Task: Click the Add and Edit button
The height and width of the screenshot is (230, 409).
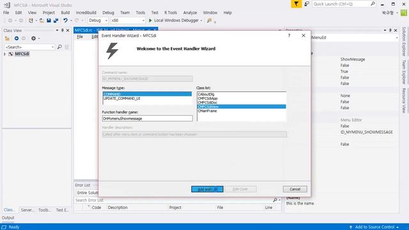Action: (207, 189)
